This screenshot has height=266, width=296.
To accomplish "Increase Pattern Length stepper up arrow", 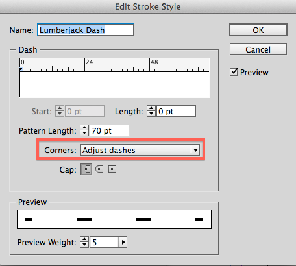I will pos(84,128).
